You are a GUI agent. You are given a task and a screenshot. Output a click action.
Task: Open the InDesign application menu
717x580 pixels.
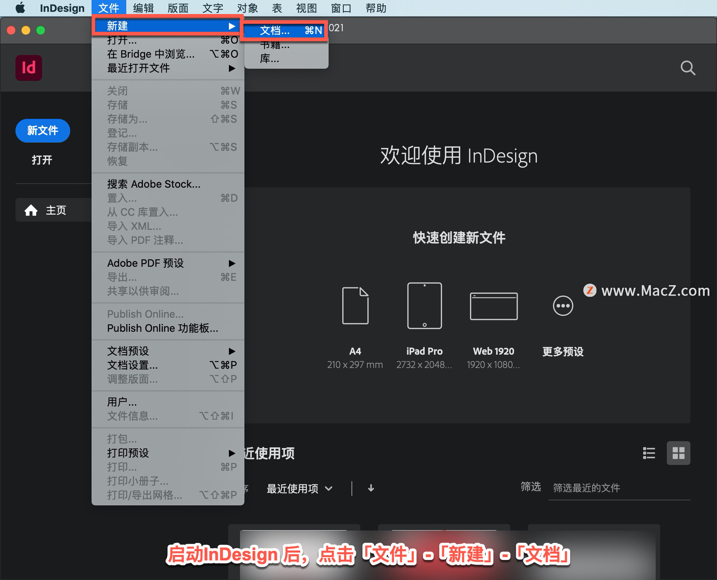coord(62,8)
